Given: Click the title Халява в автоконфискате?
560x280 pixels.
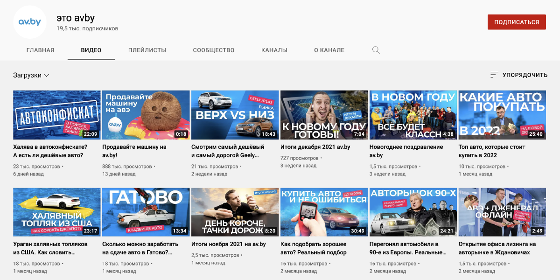Looking at the screenshot, I should point(50,151).
